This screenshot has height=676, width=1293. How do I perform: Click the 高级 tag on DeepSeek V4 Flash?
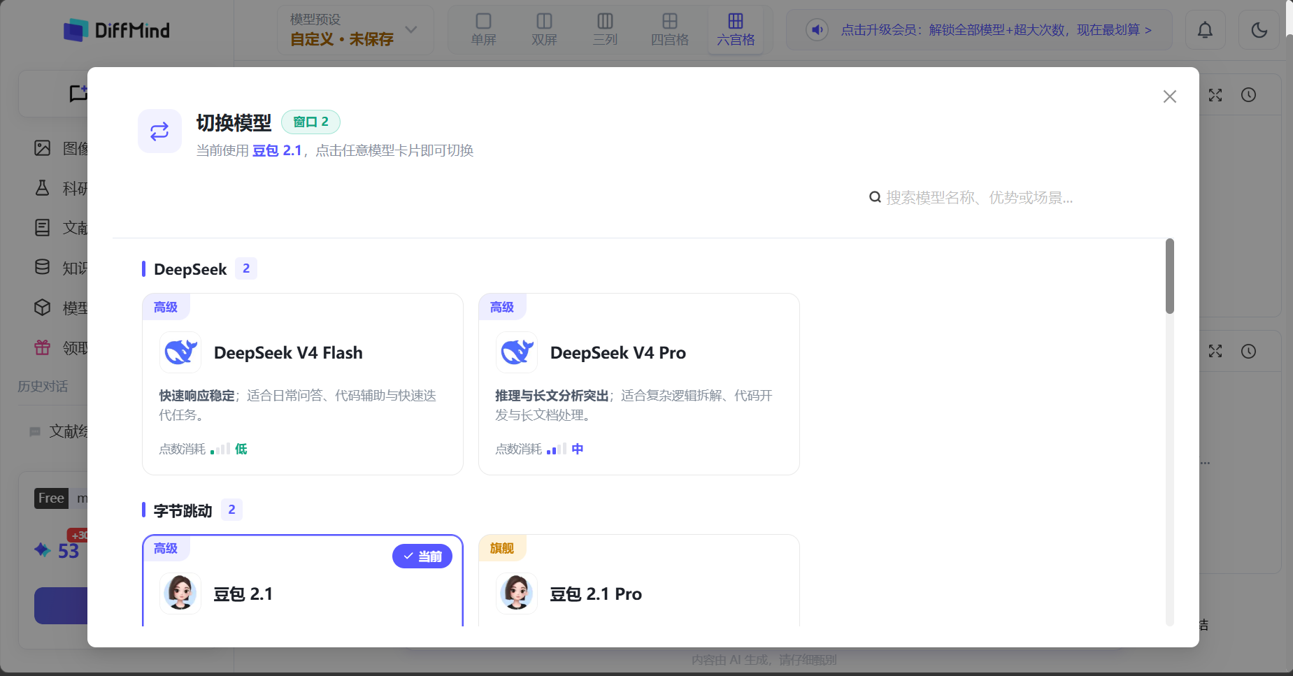(x=166, y=307)
